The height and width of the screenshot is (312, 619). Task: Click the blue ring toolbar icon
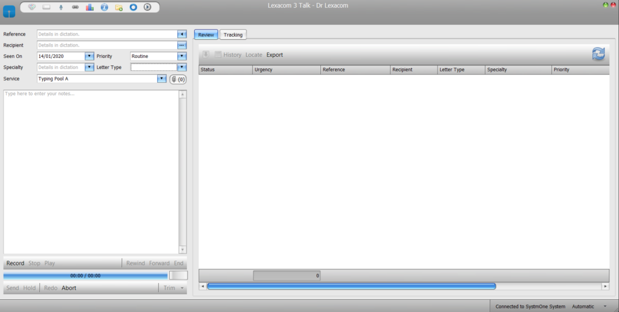click(x=134, y=7)
